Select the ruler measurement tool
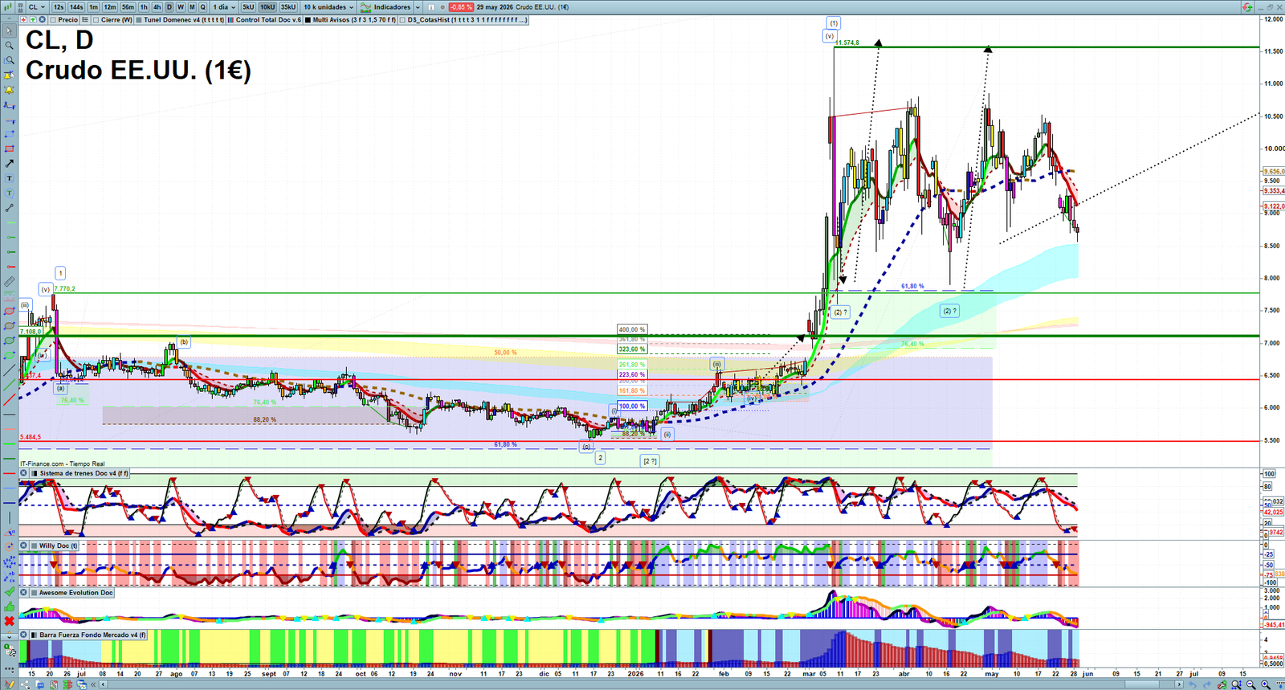This screenshot has width=1285, height=690. tap(9, 281)
